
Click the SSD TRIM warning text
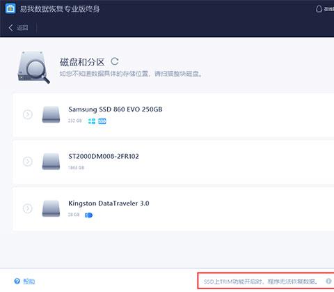pos(260,282)
